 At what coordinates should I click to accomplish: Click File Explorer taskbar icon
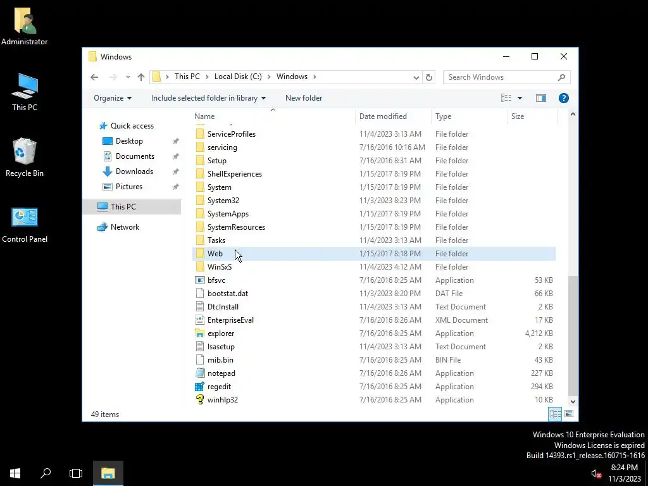click(108, 473)
